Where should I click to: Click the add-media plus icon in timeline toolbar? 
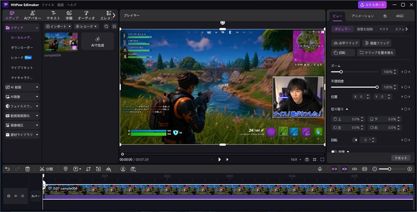click(133, 169)
